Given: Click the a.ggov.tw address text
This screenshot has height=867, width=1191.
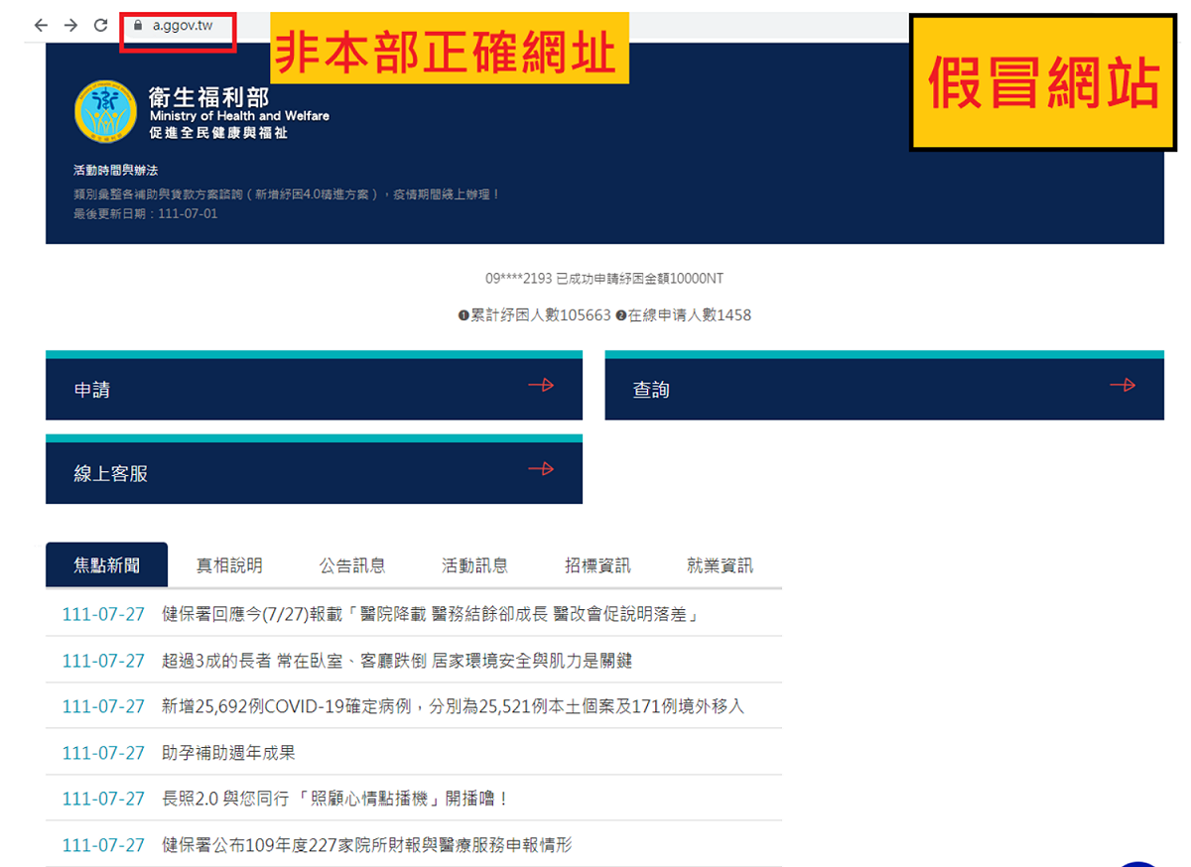Looking at the screenshot, I should (183, 25).
